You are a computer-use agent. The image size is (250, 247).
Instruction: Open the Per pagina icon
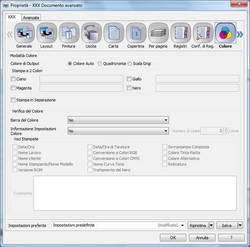coord(159,33)
